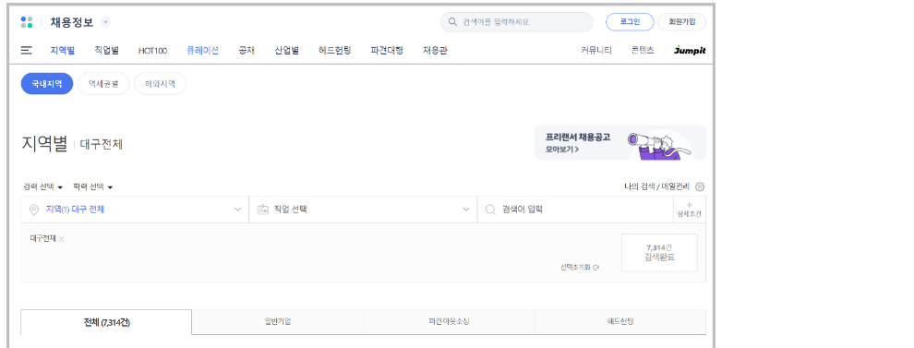Select the 국내지역 pill toggle
Screen dimensions: 914x348
tap(47, 84)
